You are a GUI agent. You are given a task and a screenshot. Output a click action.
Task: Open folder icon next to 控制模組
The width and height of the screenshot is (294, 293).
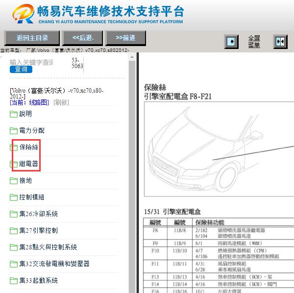14,197
